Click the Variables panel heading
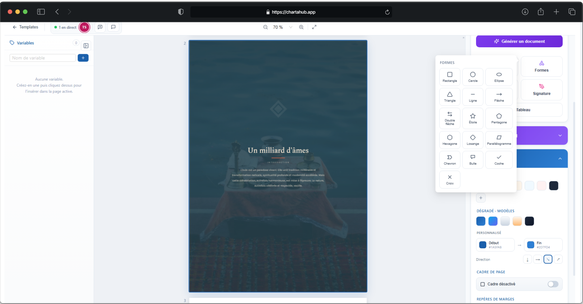This screenshot has height=304, width=583. pyautogui.click(x=25, y=43)
